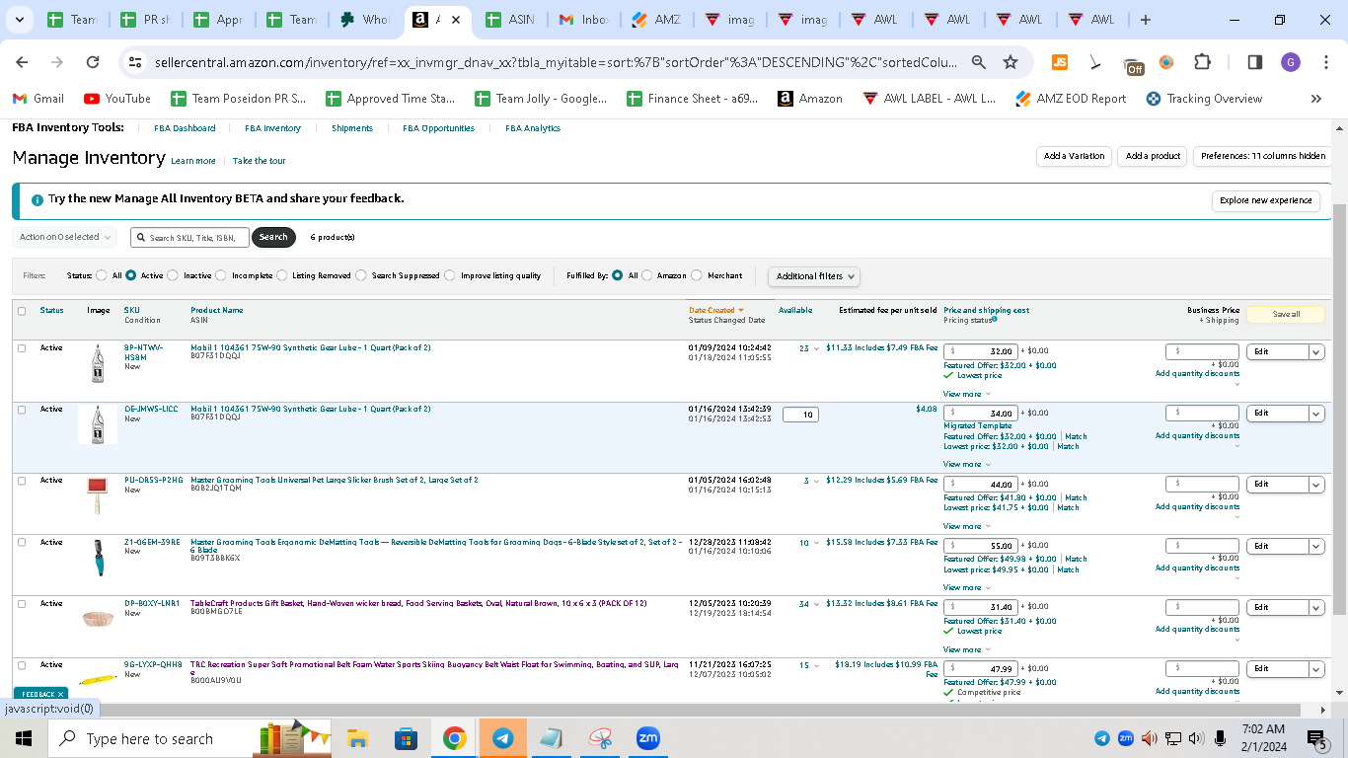Click the Add a product button

tap(1153, 156)
